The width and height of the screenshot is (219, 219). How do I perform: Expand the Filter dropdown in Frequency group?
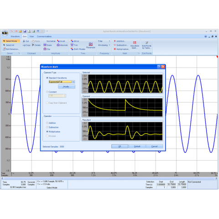click(x=109, y=41)
